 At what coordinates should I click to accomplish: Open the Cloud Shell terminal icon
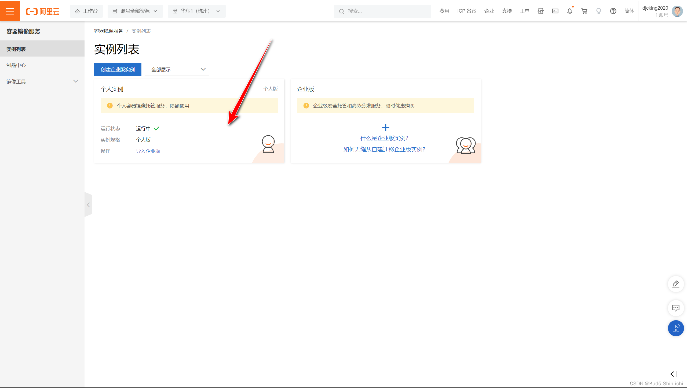point(555,11)
